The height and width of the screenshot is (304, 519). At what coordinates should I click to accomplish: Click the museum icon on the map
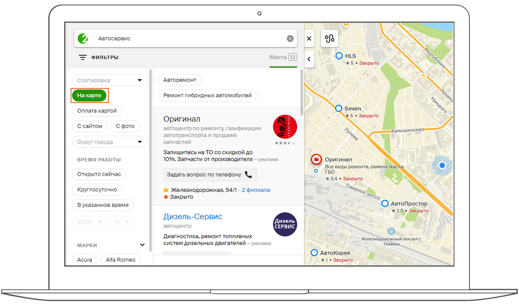point(424,76)
